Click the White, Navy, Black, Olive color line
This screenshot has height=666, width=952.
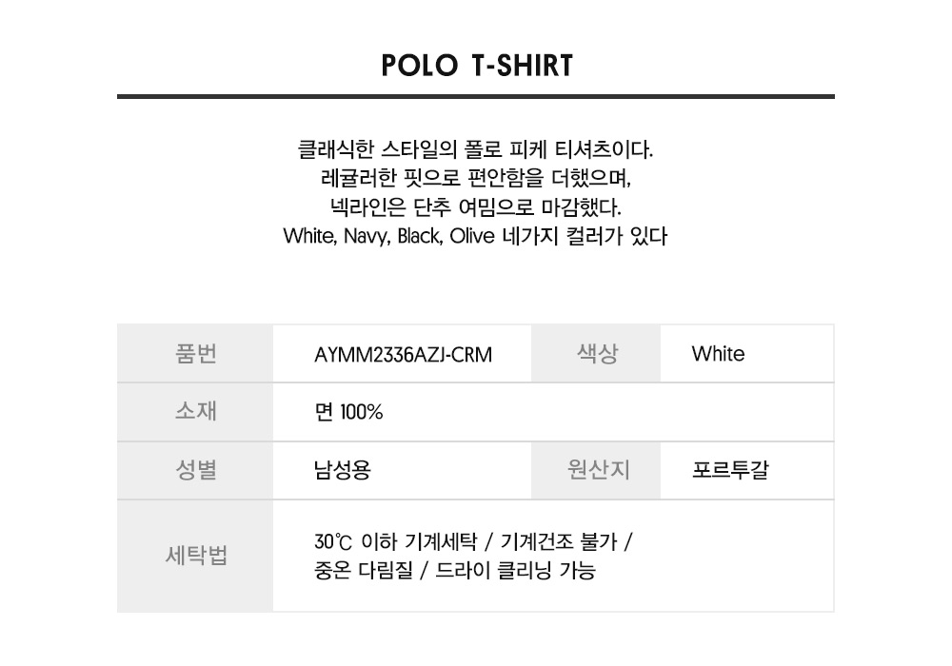(x=475, y=236)
